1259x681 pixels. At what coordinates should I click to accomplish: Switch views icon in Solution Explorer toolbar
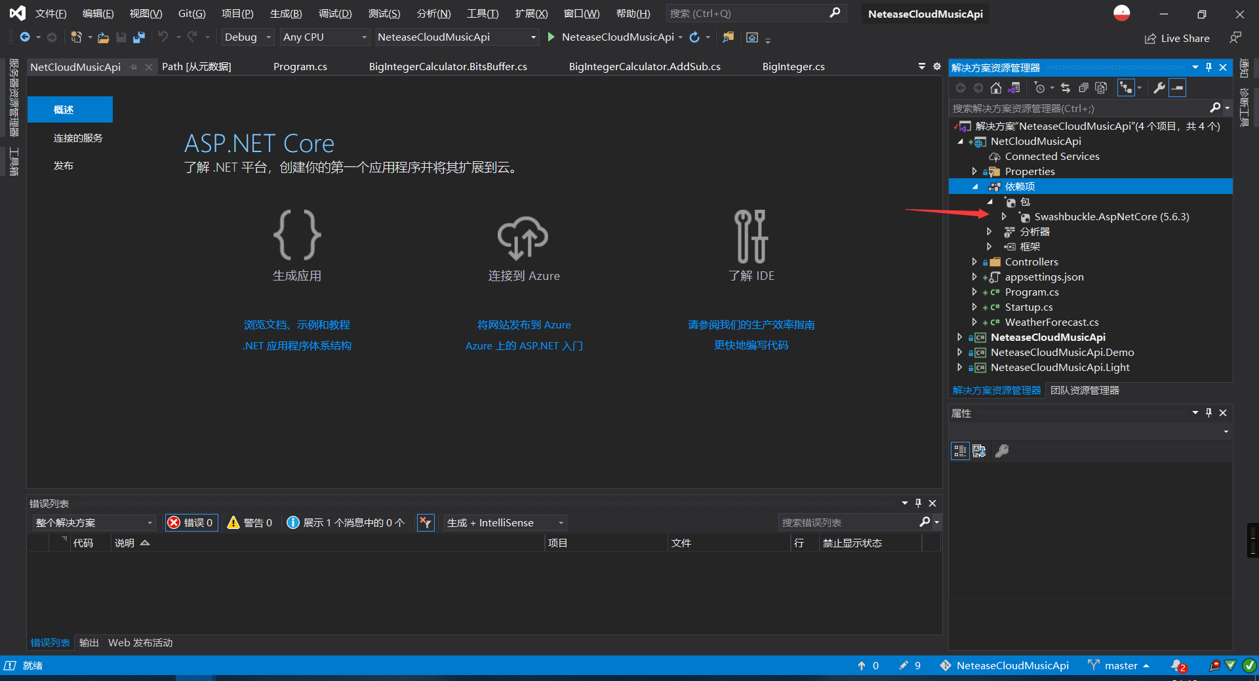[x=1014, y=88]
